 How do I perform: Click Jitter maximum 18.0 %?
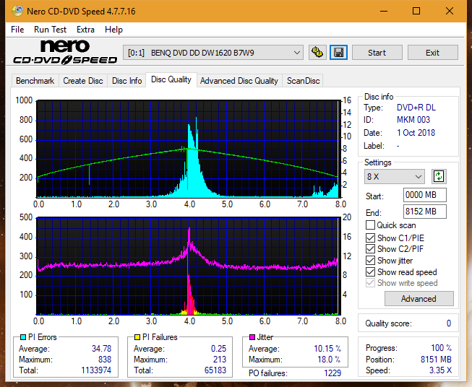329,360
